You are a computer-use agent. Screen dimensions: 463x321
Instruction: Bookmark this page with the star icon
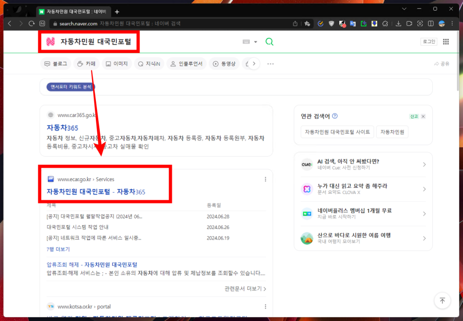(x=307, y=23)
